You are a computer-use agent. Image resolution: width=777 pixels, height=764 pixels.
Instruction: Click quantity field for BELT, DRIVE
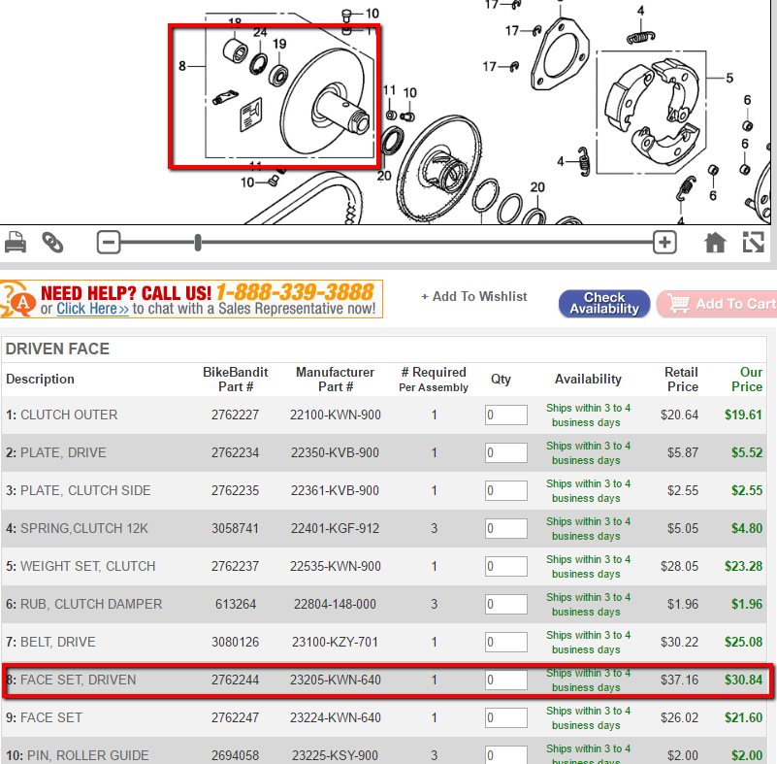click(506, 642)
